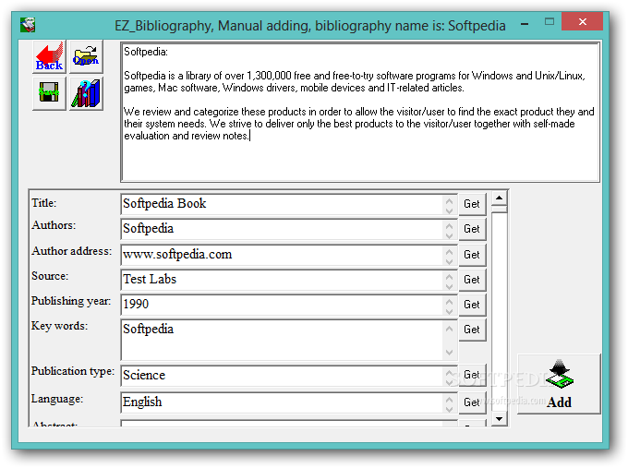The image size is (628, 468).
Task: Click into the Title field containing Softpedia Book
Action: coord(282,204)
